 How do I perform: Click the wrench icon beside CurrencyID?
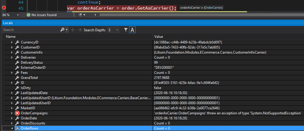pos(17,42)
